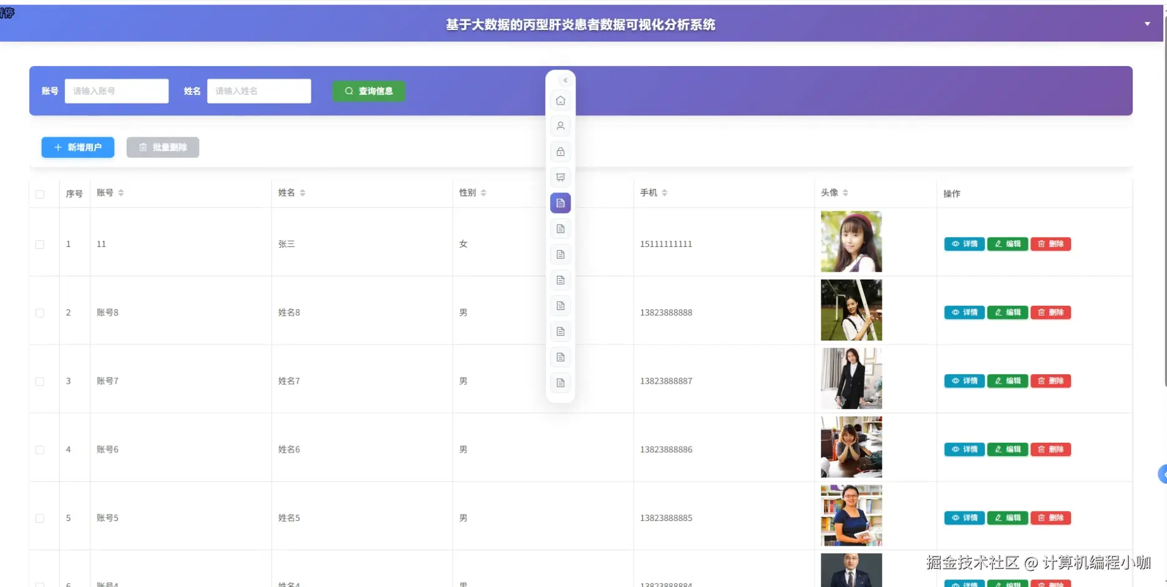Viewport: 1167px width, 587px height.
Task: Click 编辑 for user 张三
Action: (x=1007, y=244)
